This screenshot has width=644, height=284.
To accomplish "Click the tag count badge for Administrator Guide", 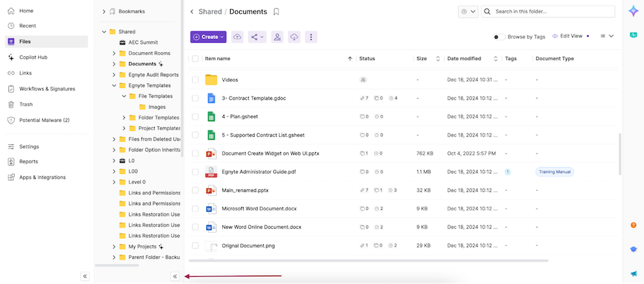I will click(x=507, y=172).
